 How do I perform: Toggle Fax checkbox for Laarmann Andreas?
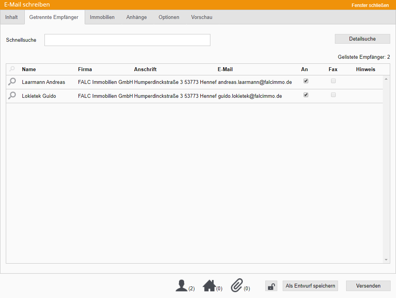click(333, 81)
